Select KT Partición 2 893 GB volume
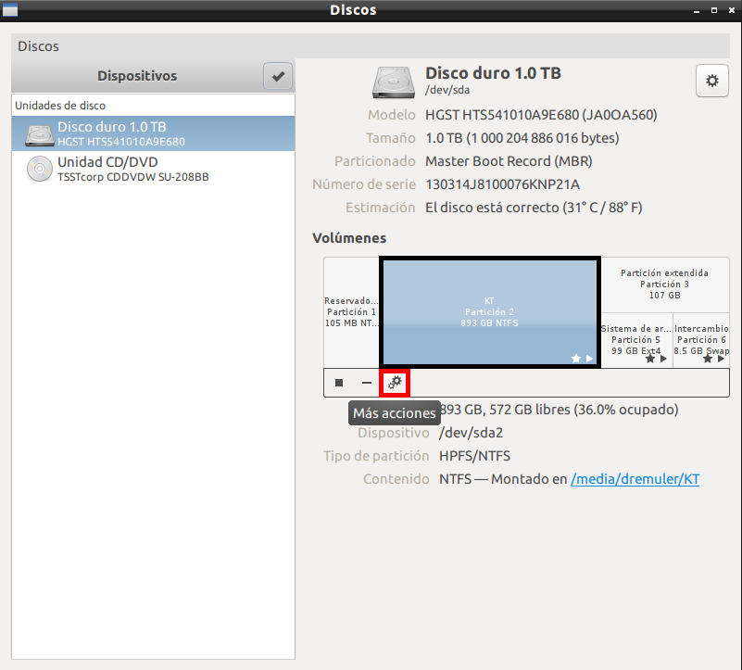The width and height of the screenshot is (742, 670). tap(490, 312)
